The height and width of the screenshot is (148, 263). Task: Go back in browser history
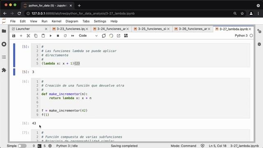click(5, 14)
